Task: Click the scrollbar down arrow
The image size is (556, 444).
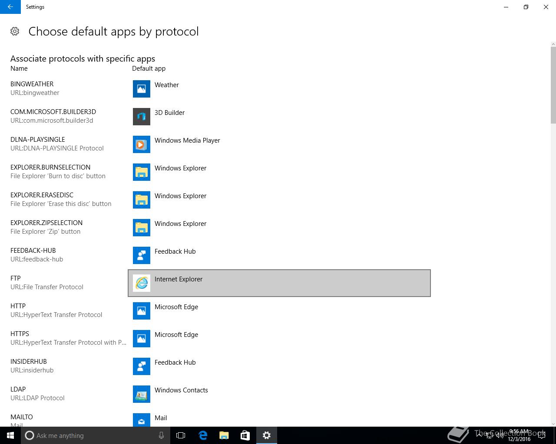Action: [553, 424]
